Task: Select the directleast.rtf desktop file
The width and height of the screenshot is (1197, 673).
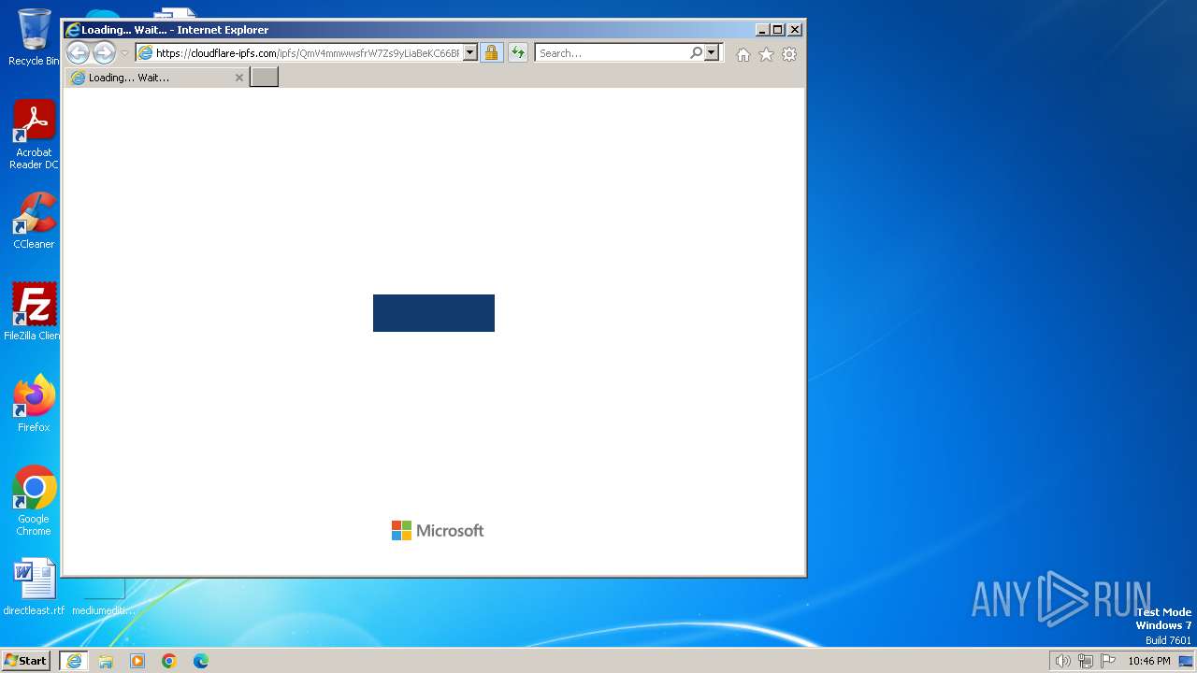Action: pos(34,587)
